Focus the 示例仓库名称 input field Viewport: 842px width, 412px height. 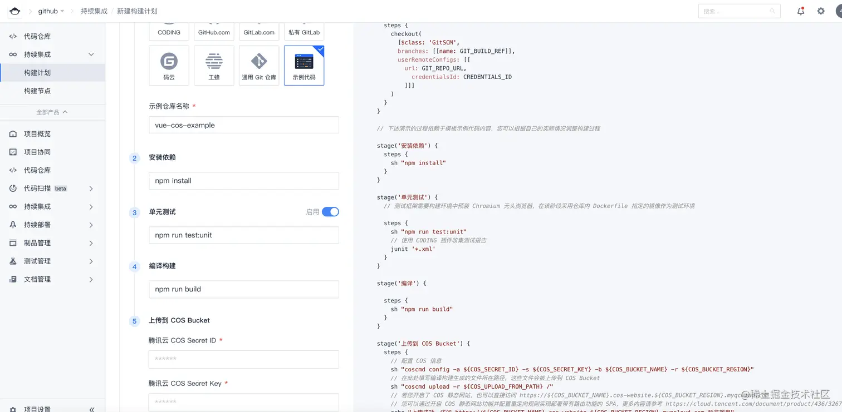[x=244, y=125]
